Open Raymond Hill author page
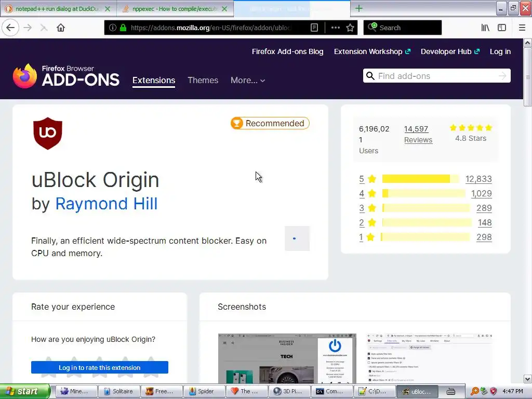The image size is (532, 399). pos(106,204)
